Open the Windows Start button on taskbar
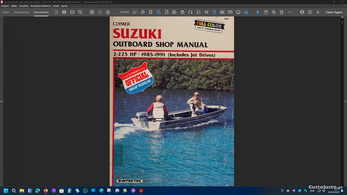The width and height of the screenshot is (347, 195). [6, 190]
